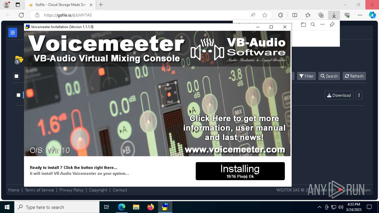The image size is (379, 213).
Task: Select the Gofile browser tab
Action: click(x=60, y=5)
